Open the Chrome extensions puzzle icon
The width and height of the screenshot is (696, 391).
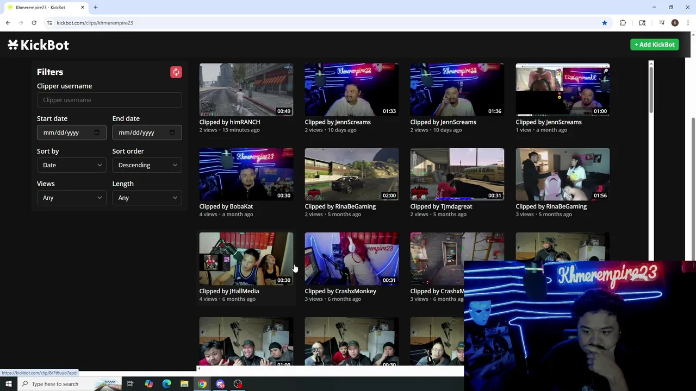coord(623,23)
